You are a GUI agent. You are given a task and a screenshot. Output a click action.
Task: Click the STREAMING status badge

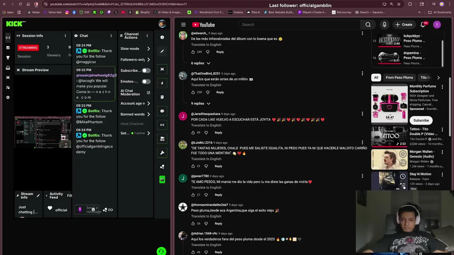pos(28,47)
